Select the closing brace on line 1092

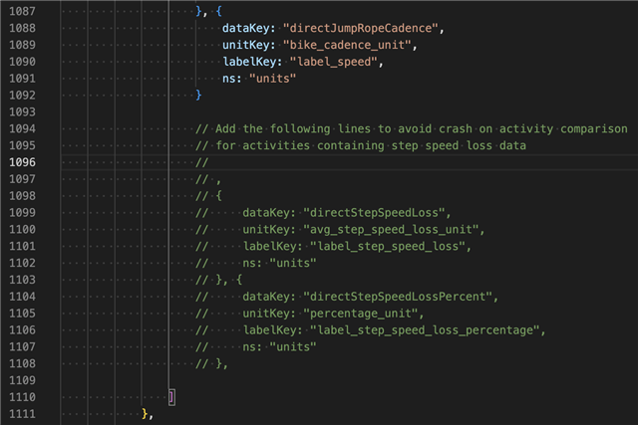(x=198, y=95)
